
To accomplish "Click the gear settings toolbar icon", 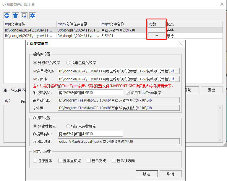I will 33,16.
